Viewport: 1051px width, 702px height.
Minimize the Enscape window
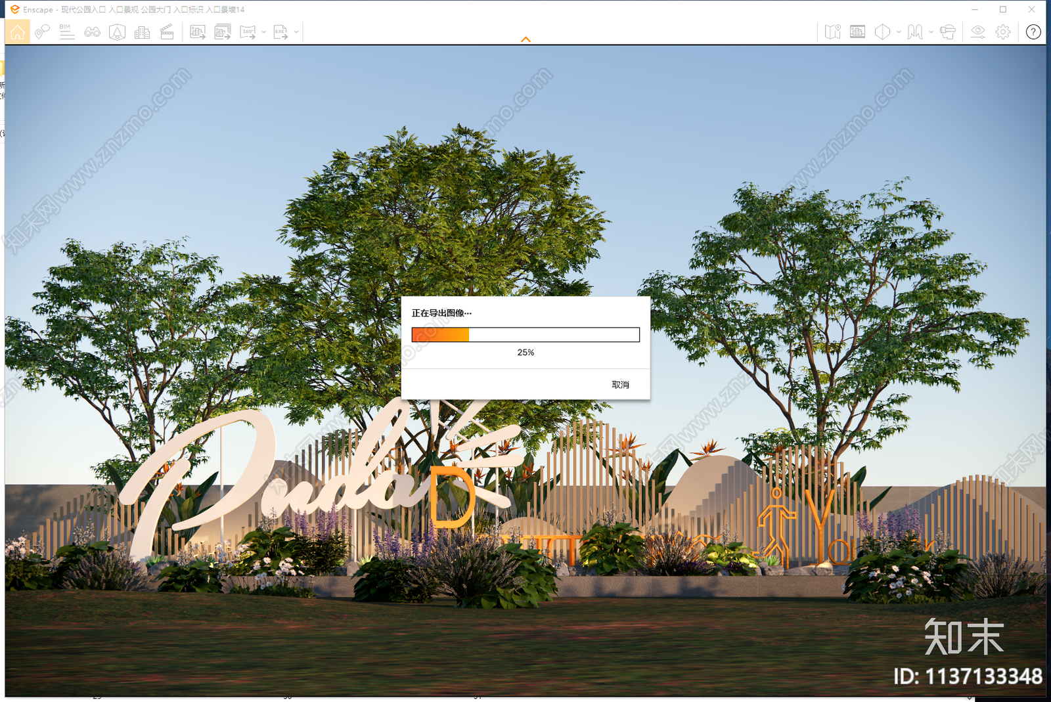point(975,9)
